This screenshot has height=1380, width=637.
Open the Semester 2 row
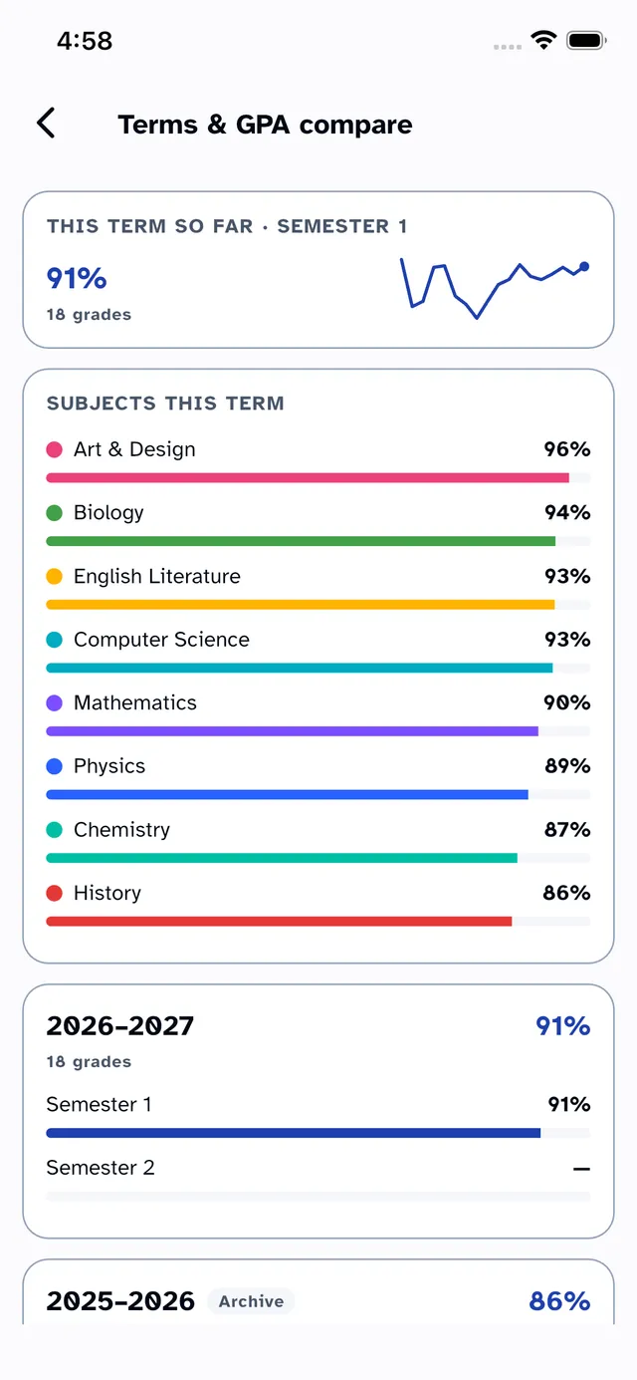point(318,1179)
